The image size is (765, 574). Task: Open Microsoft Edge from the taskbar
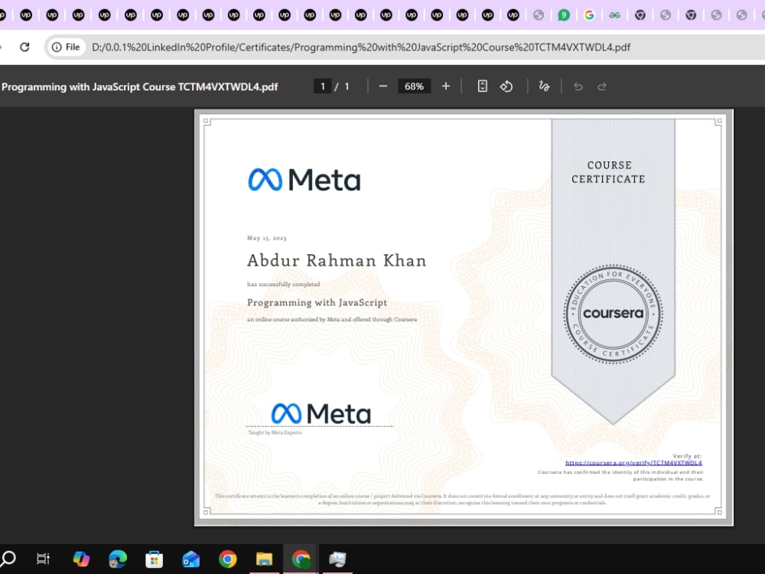118,559
